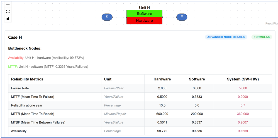Click the Reliability Metrics column header

coord(27,79)
